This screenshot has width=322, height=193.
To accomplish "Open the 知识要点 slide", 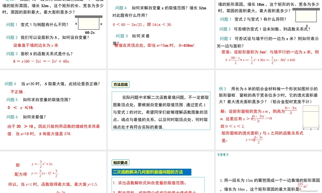I will [161, 172].
